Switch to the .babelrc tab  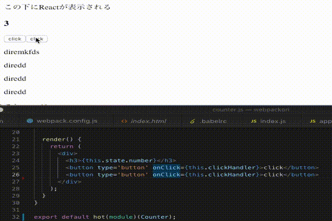[213, 121]
